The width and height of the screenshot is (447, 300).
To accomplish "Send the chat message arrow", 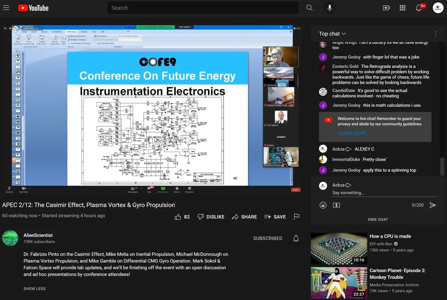I will click(x=433, y=205).
